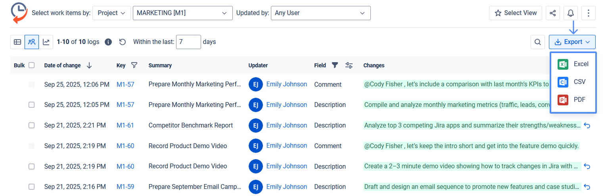Check the box for M1-59 row
This screenshot has width=604, height=196.
(32, 187)
